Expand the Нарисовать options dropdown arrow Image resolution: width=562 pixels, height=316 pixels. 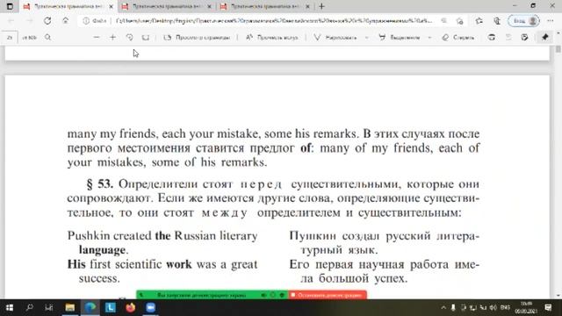pyautogui.click(x=366, y=37)
